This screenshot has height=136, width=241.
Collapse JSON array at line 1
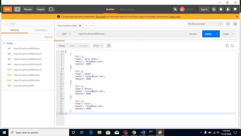point(63,52)
